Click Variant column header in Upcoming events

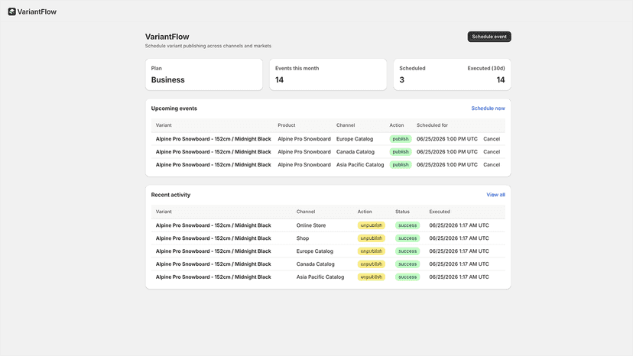pos(164,125)
